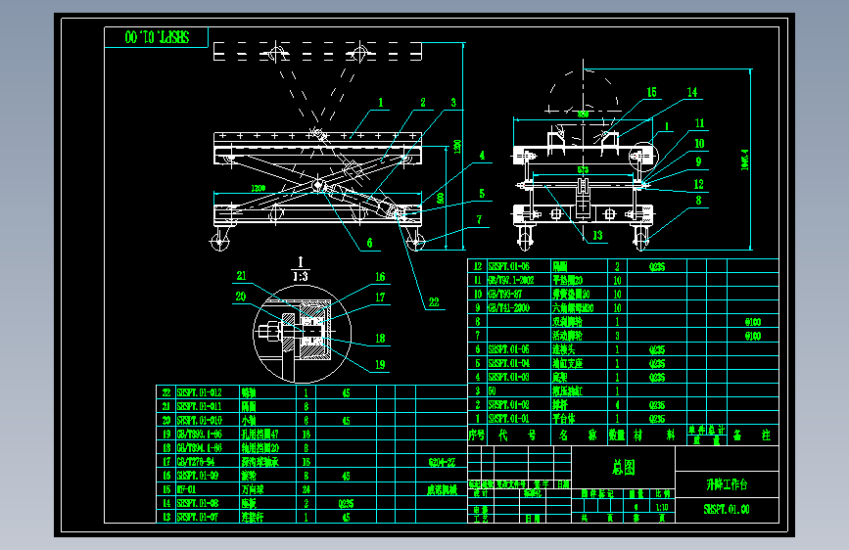Click the name 油缸支座 in row 5
849x550 pixels.
pyautogui.click(x=567, y=363)
